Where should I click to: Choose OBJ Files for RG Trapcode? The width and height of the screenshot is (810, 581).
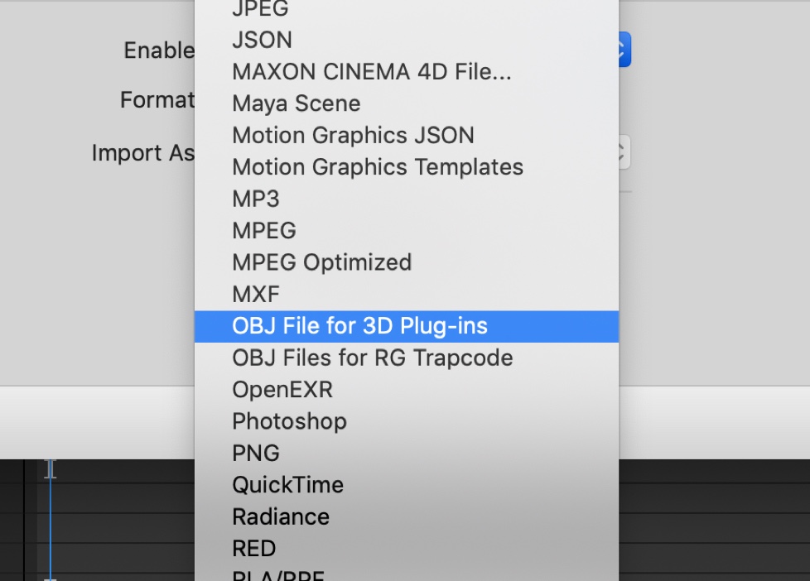coord(407,358)
